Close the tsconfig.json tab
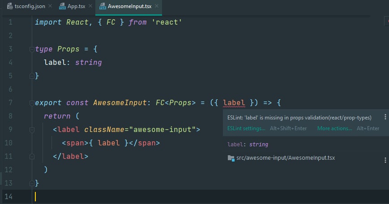This screenshot has height=204, width=389. point(50,6)
